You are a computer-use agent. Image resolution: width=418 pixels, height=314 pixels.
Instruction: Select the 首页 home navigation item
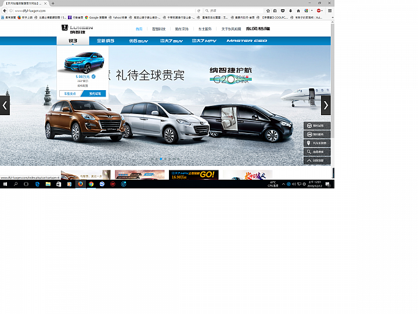click(x=139, y=29)
